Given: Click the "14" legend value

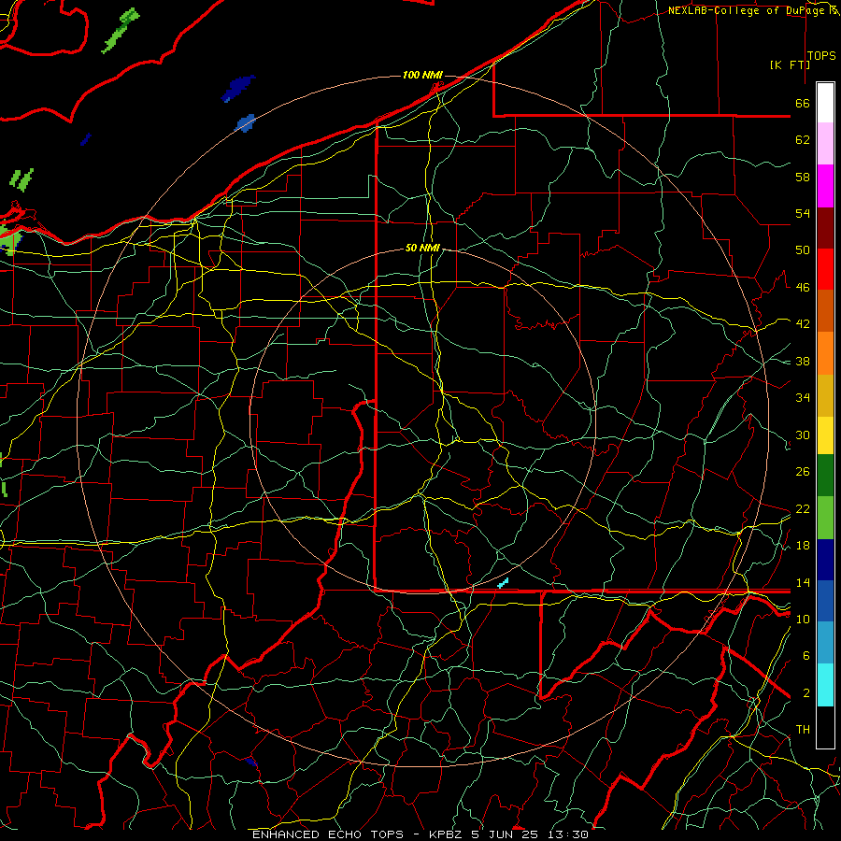Looking at the screenshot, I should (x=803, y=582).
